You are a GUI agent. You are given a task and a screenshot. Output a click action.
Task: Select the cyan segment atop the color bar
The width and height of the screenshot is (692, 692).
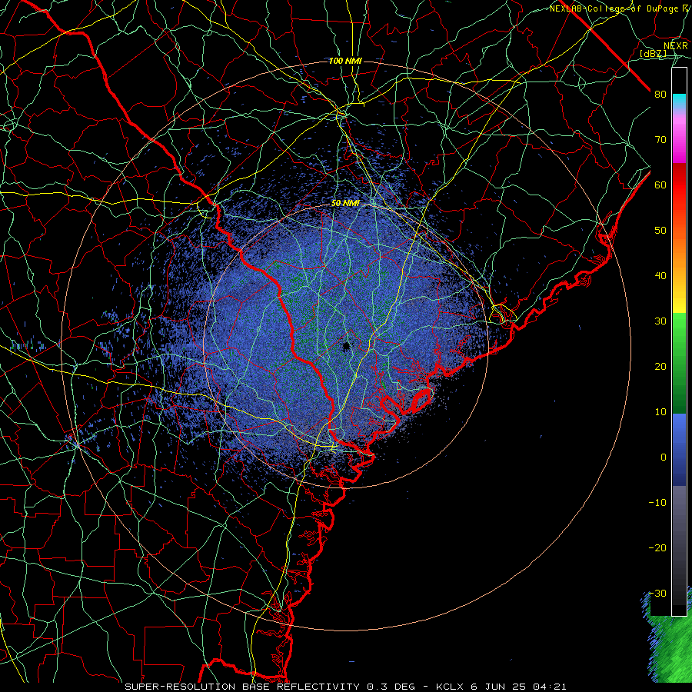[x=679, y=102]
